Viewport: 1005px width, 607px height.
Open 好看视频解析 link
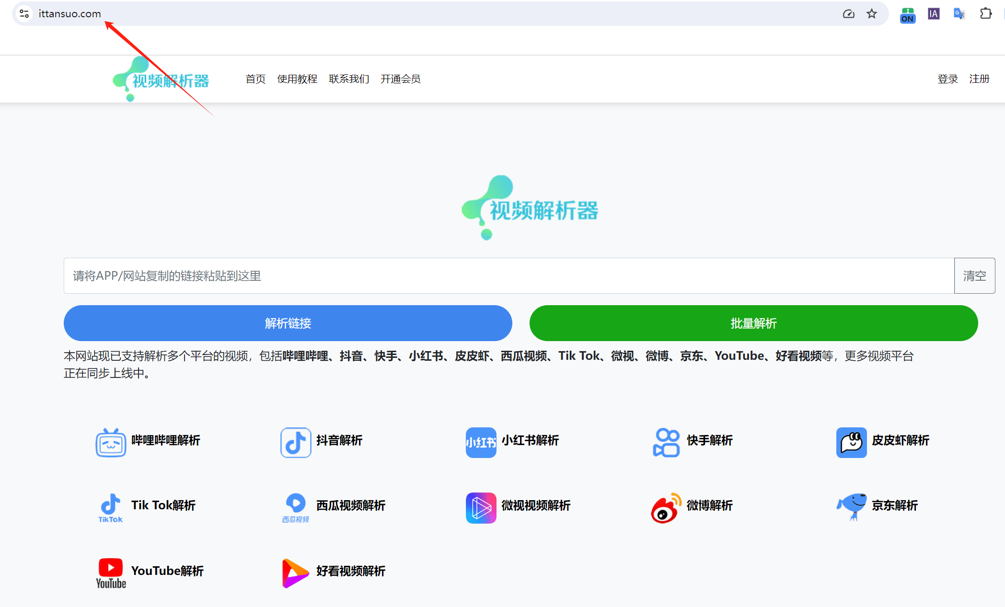pyautogui.click(x=351, y=571)
